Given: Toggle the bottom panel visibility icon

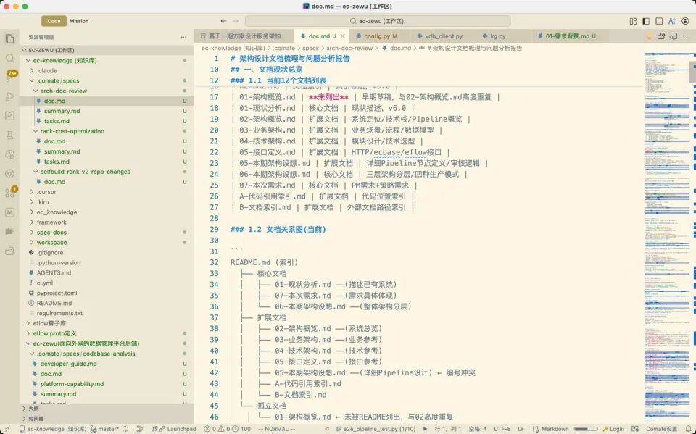Looking at the screenshot, I should [659, 21].
